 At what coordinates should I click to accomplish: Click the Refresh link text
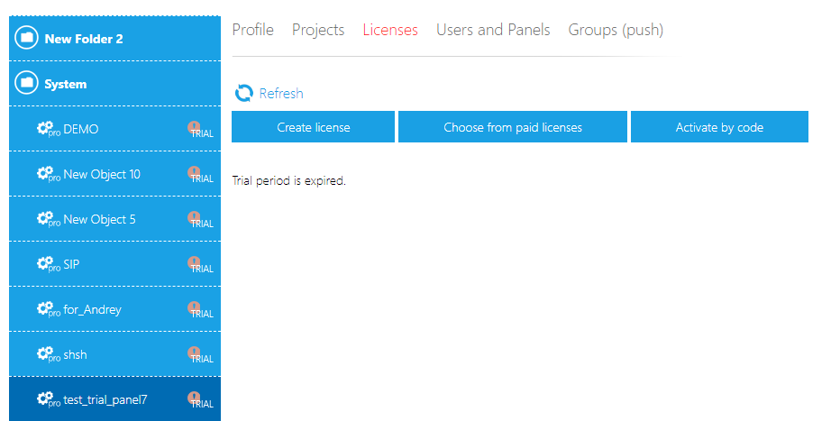point(281,94)
